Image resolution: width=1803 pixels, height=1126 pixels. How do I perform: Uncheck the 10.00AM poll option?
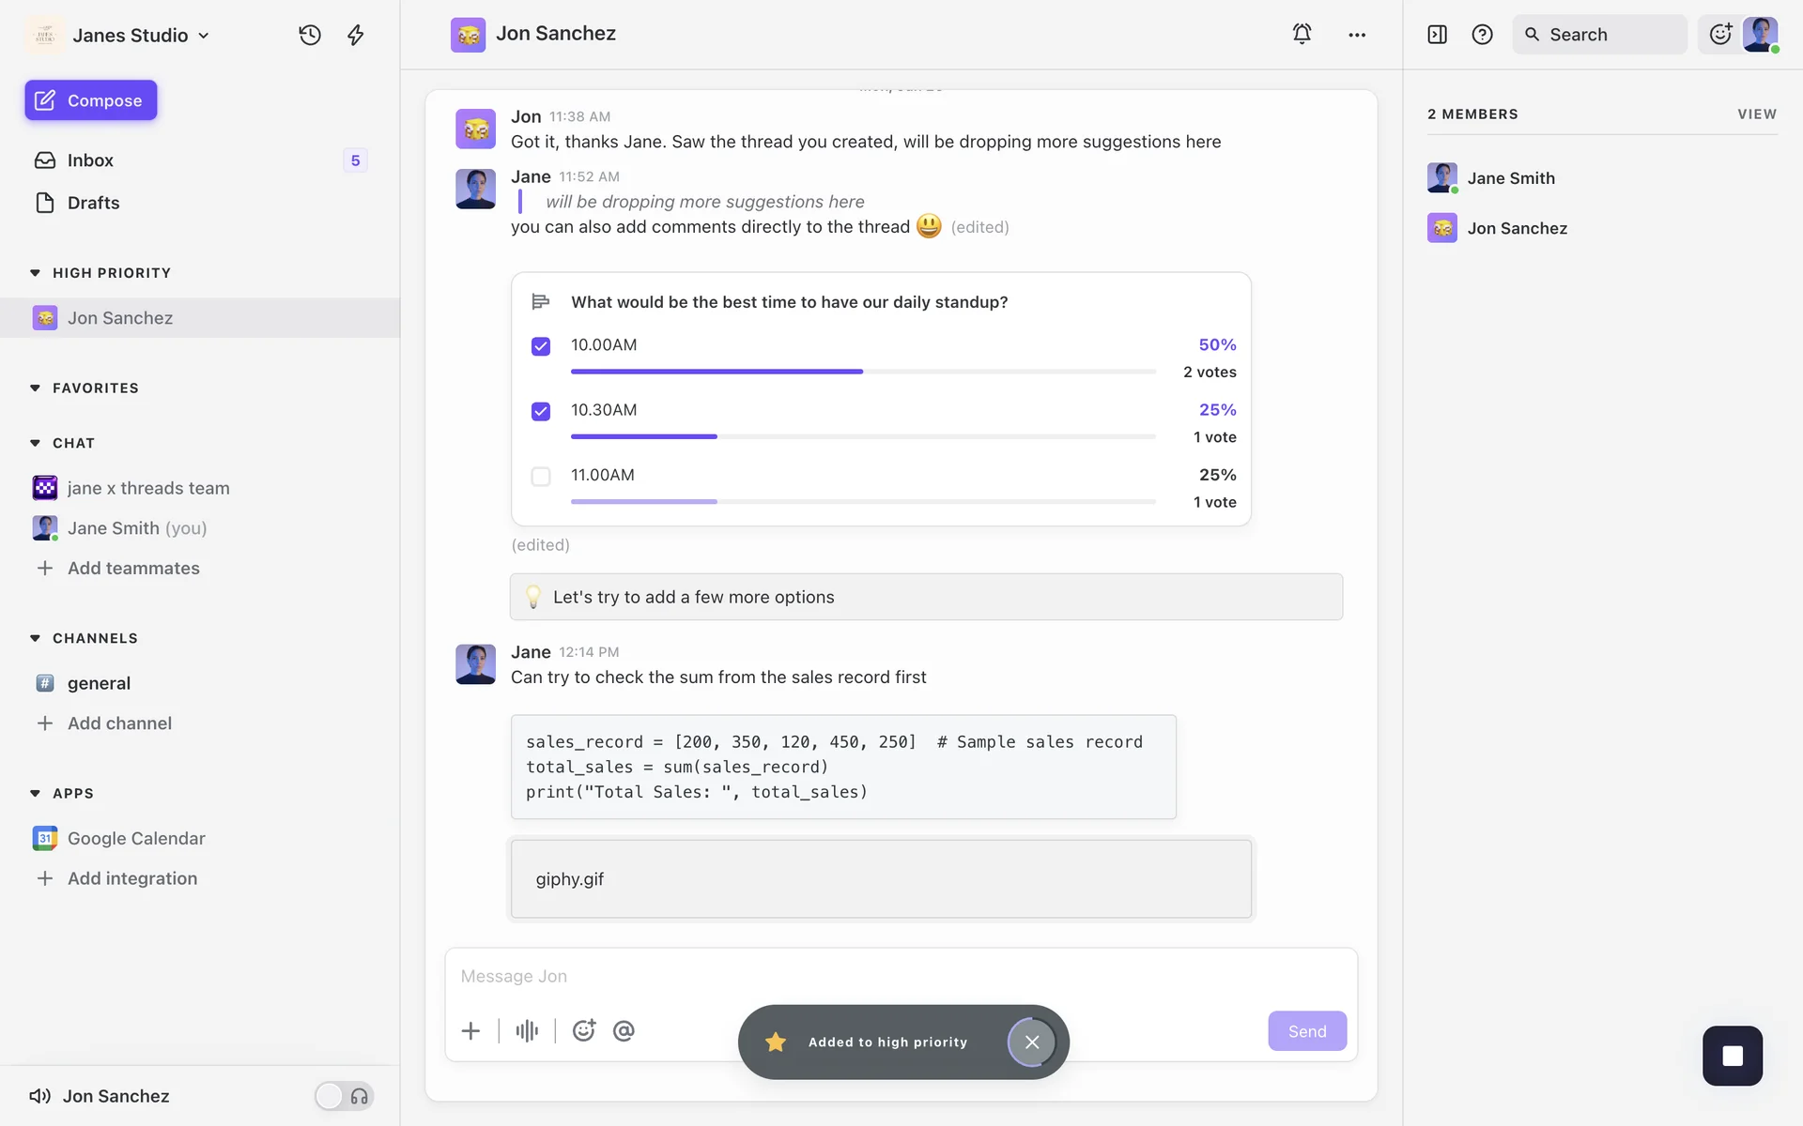pos(541,346)
